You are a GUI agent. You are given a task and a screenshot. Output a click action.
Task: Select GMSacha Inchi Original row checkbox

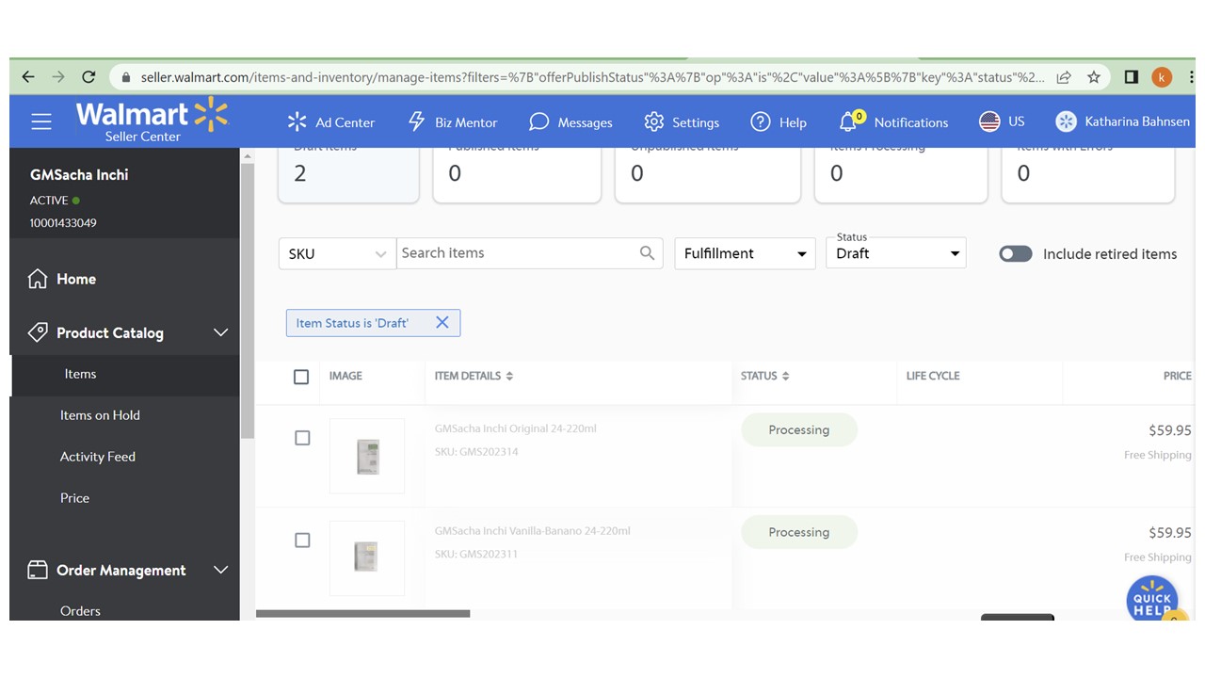pyautogui.click(x=302, y=438)
